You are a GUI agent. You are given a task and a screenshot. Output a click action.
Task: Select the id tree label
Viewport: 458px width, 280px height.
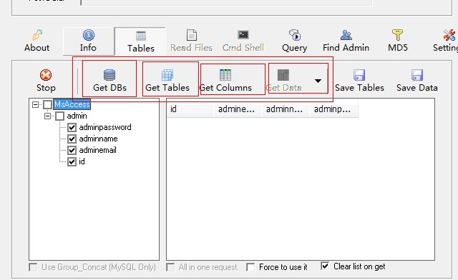[x=82, y=161]
